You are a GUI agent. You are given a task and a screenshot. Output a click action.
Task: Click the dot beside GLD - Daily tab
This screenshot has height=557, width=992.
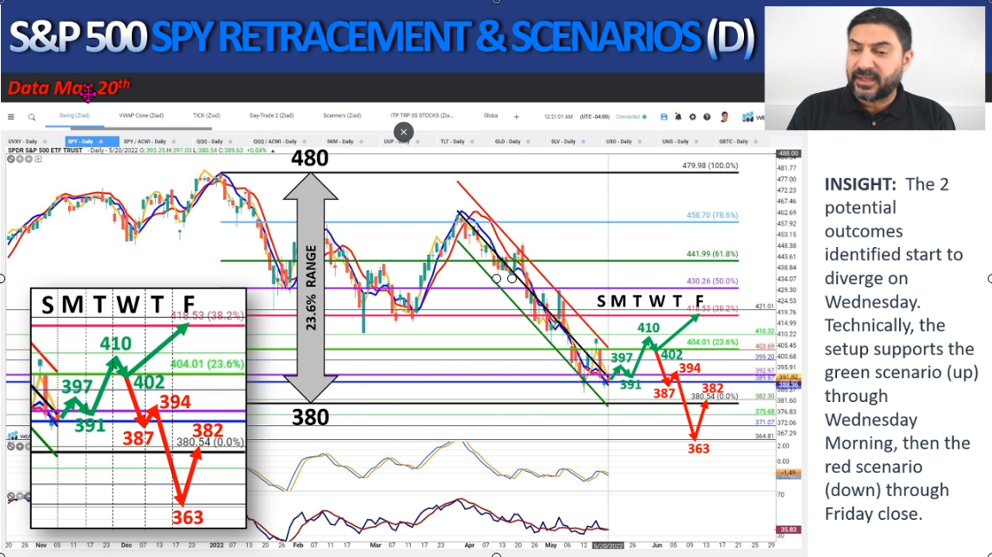point(528,142)
